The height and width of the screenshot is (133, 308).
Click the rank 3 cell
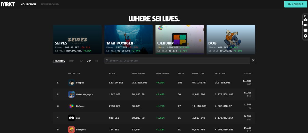click(58, 106)
